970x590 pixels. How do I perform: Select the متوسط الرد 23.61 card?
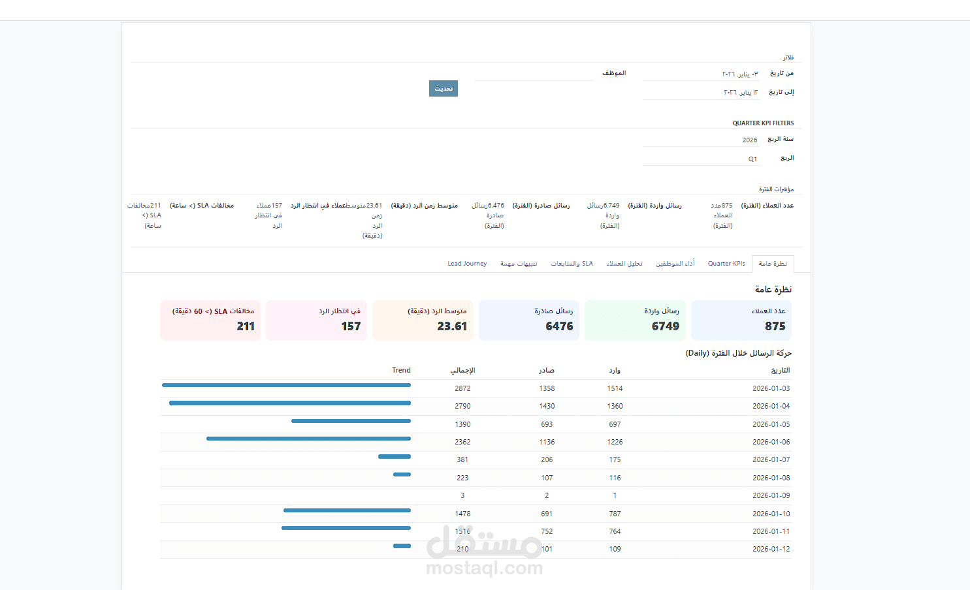coord(423,320)
